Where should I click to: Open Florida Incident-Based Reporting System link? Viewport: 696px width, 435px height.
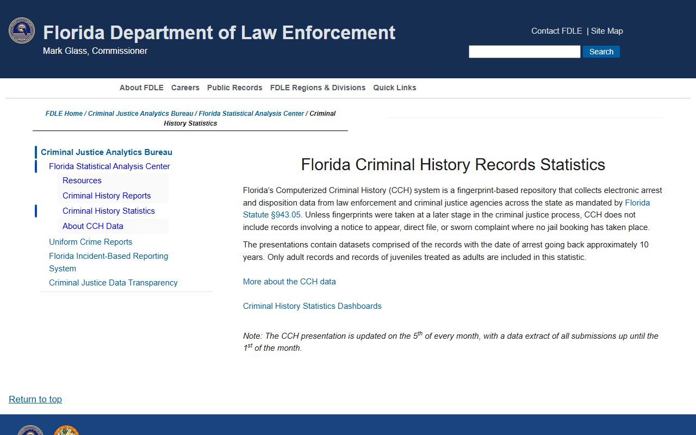point(108,262)
